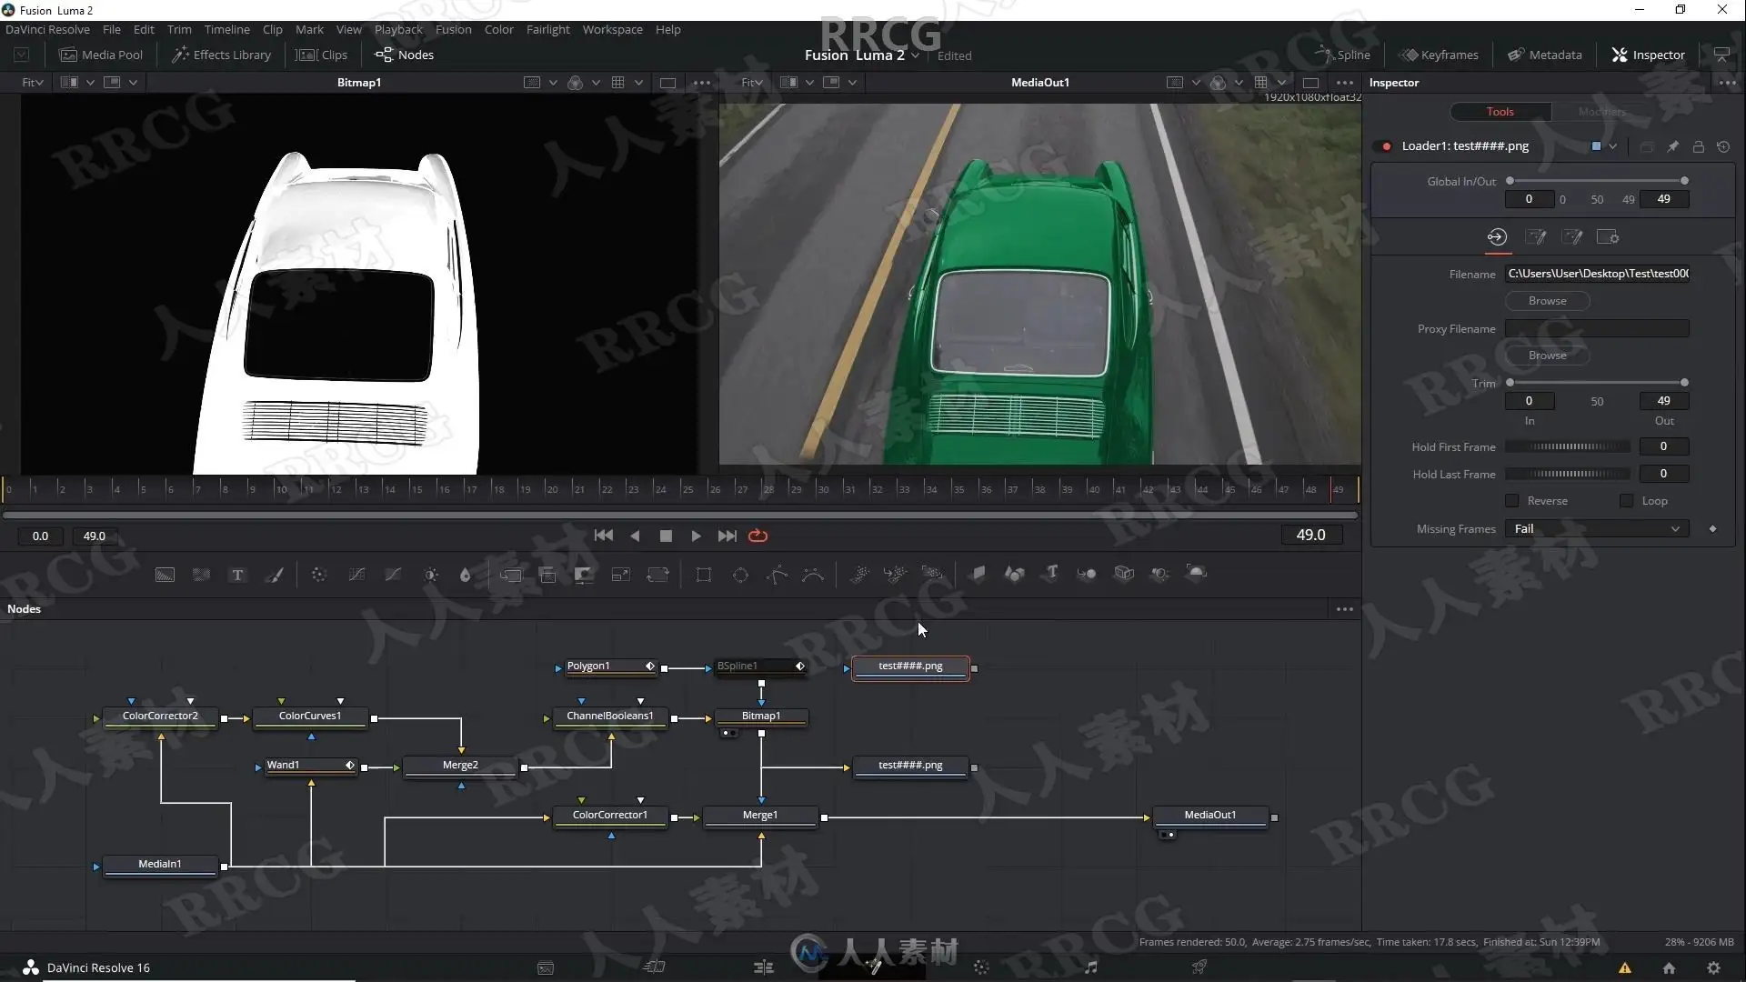
Task: Add a Text 3D tool
Action: 1051,573
